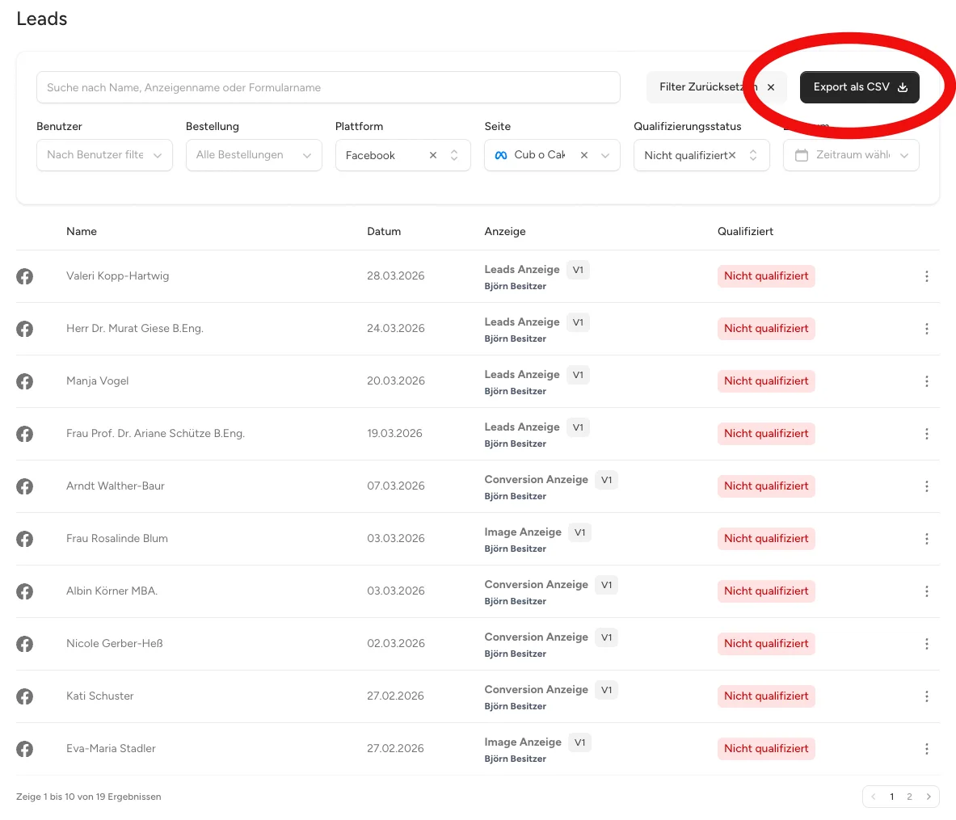Expand the Seite dropdown chevron

point(604,155)
